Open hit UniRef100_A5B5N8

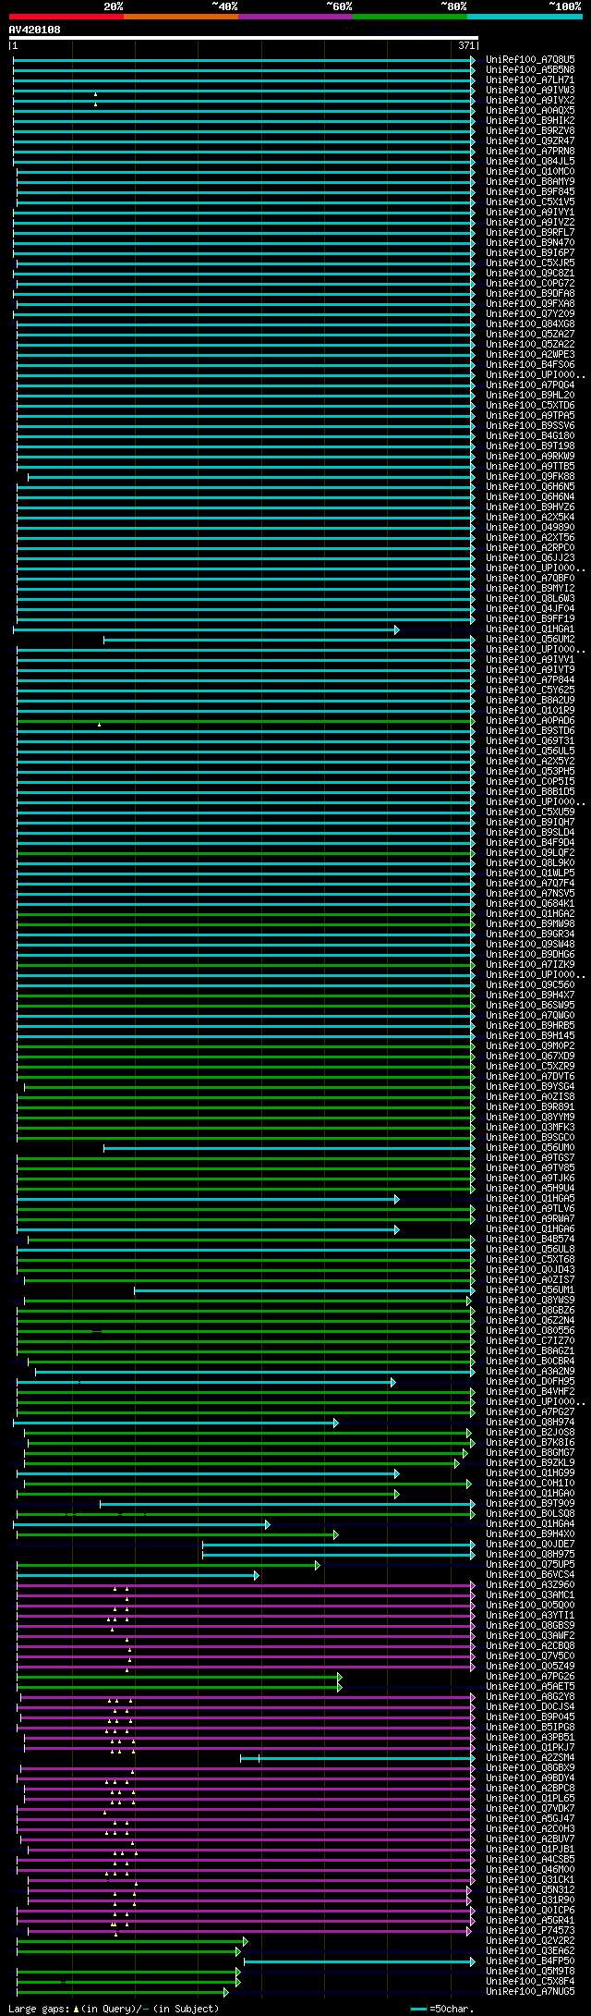click(530, 69)
